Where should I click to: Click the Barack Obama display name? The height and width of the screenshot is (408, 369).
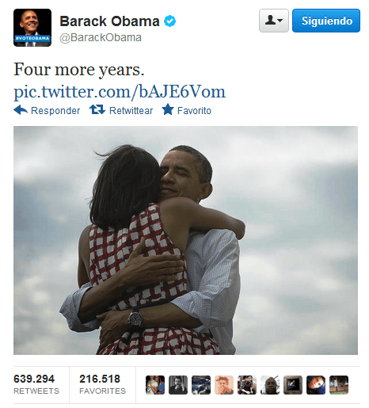pos(109,21)
